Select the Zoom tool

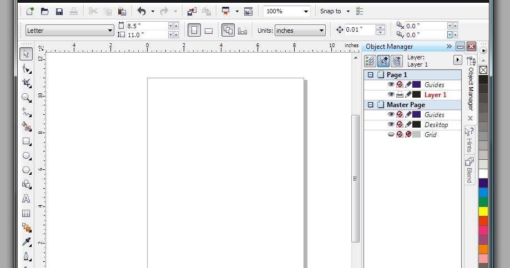coord(26,97)
